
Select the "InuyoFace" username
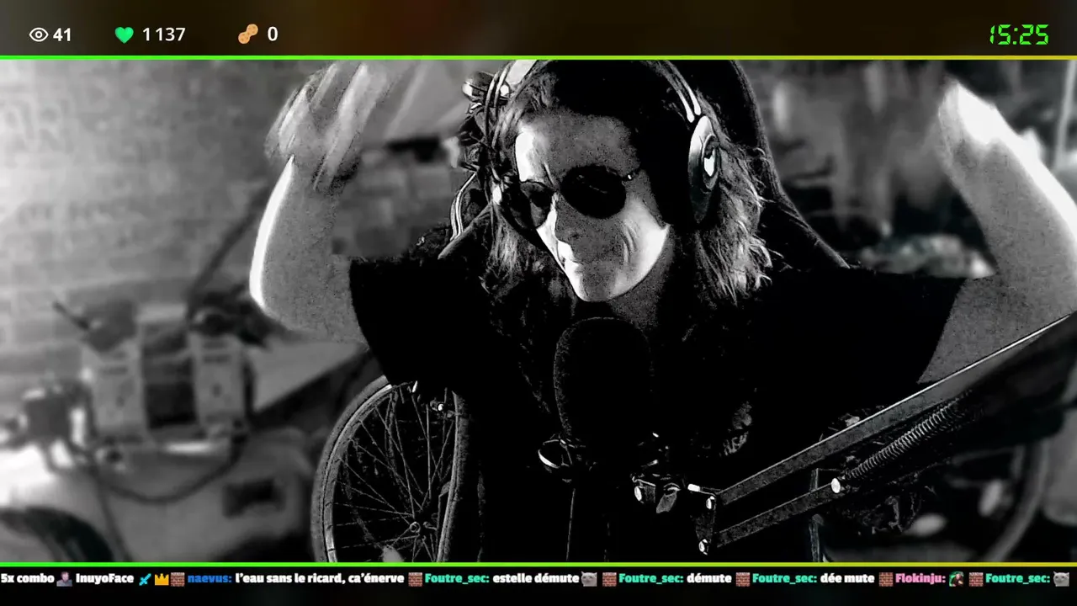(104, 579)
